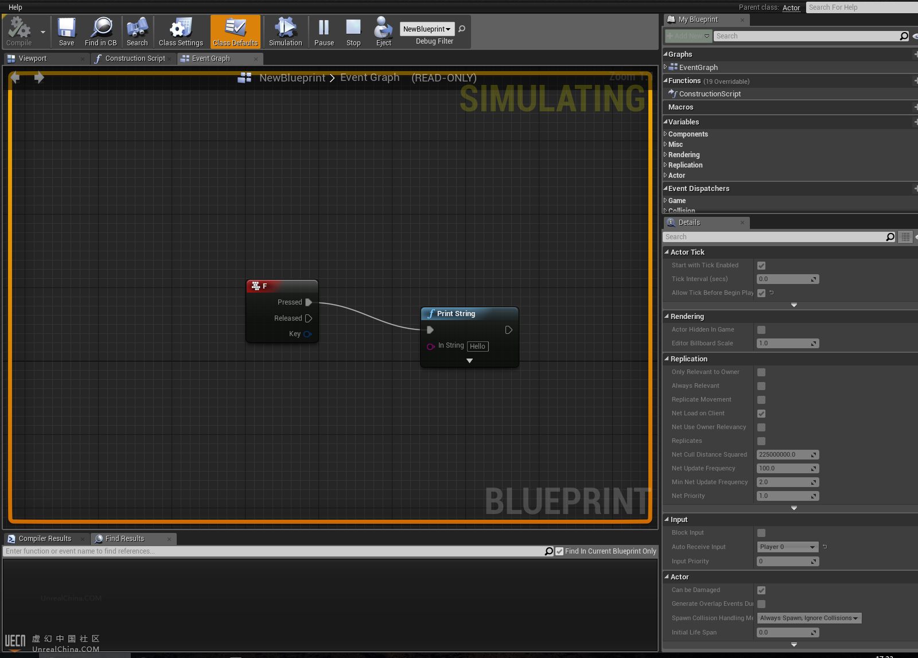The height and width of the screenshot is (658, 918).
Task: Edit the Hello string field
Action: [x=478, y=346]
